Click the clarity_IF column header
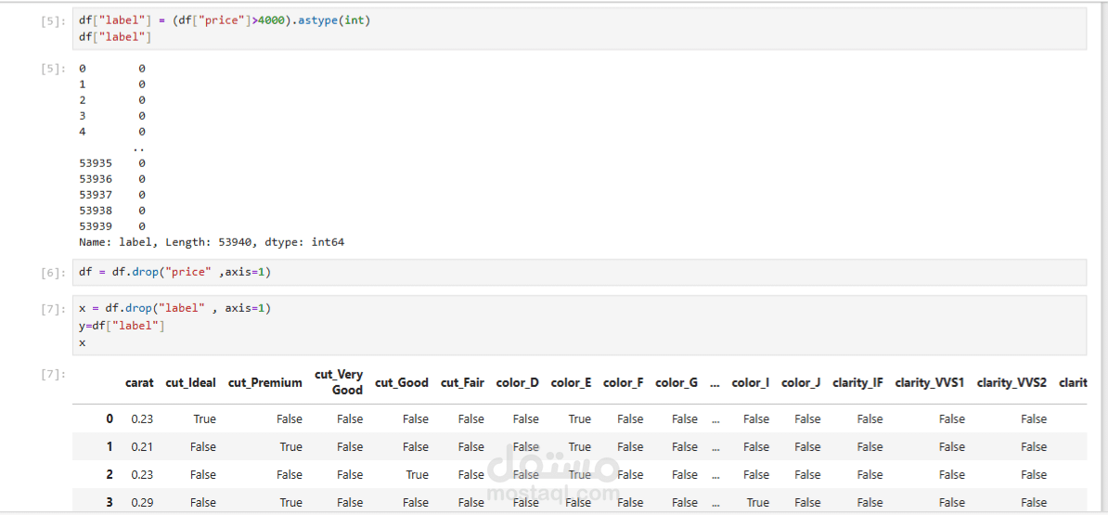1108x515 pixels. pos(857,382)
